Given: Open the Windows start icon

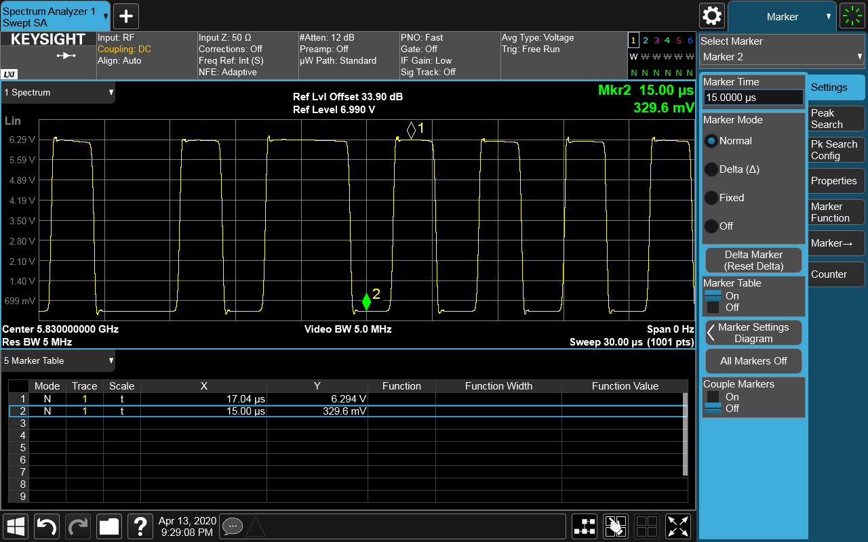Looking at the screenshot, I should point(16,526).
